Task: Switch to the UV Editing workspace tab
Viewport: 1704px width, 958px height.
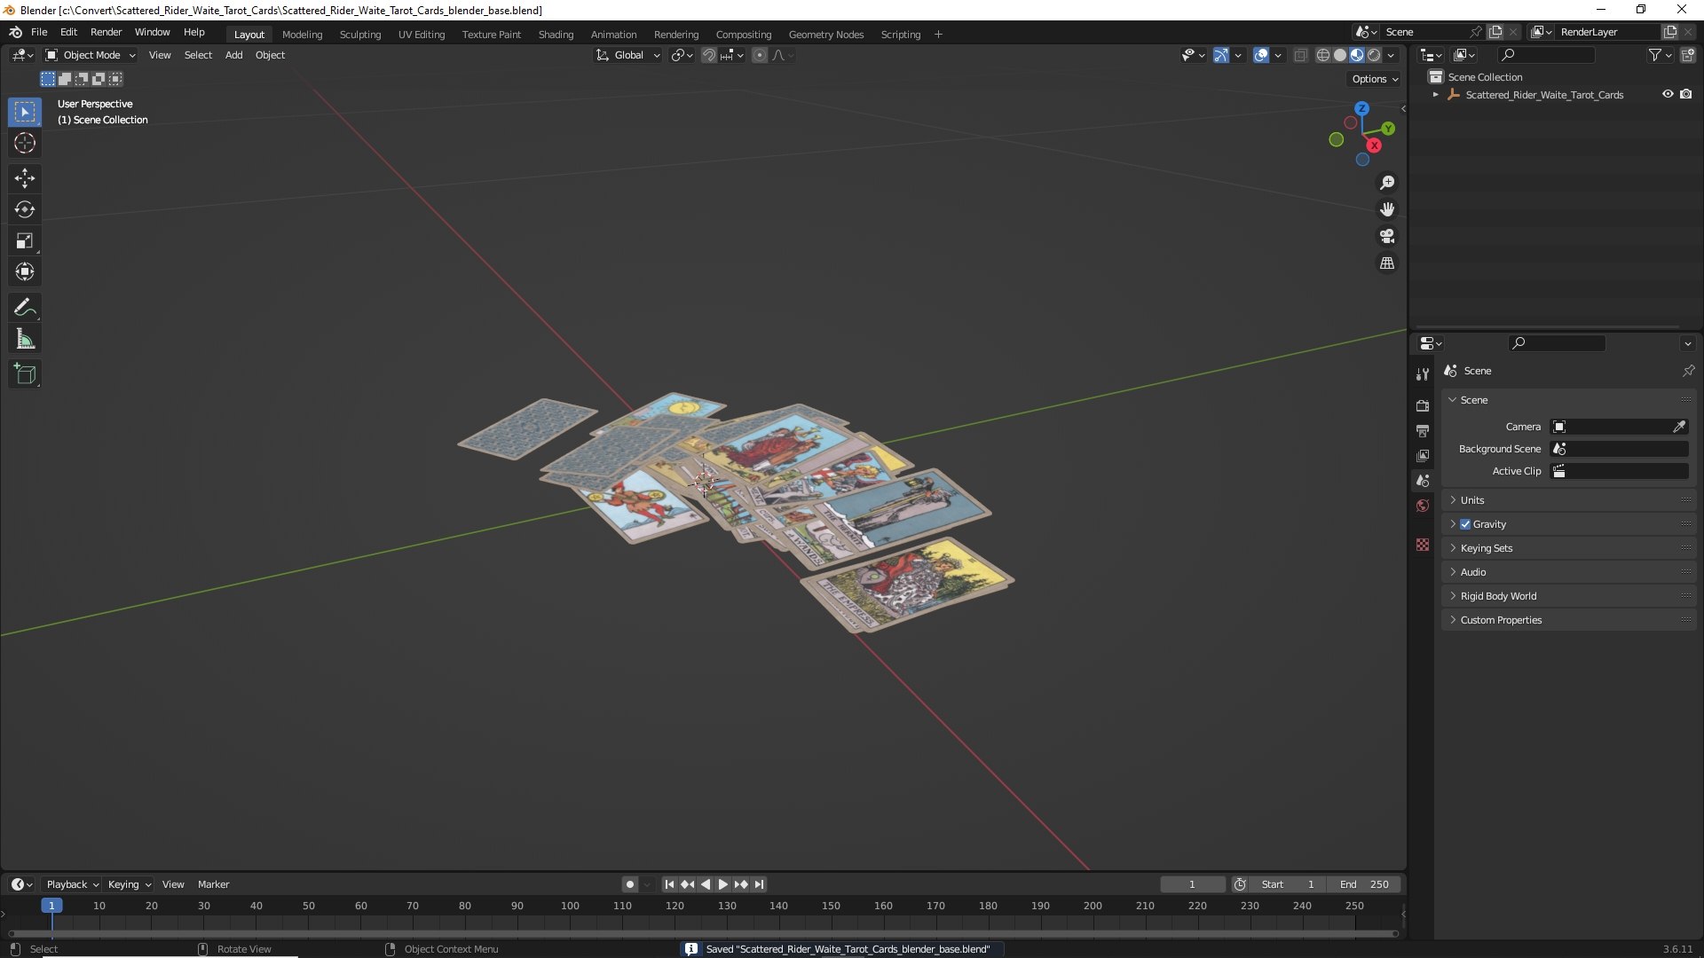Action: [422, 35]
